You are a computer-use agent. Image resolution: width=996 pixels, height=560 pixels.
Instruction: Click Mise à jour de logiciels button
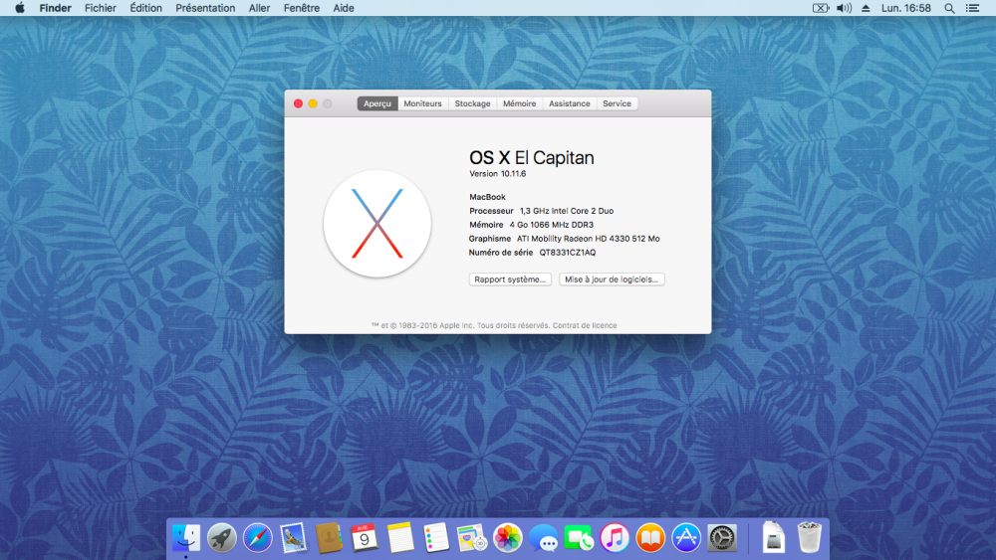[x=612, y=280]
